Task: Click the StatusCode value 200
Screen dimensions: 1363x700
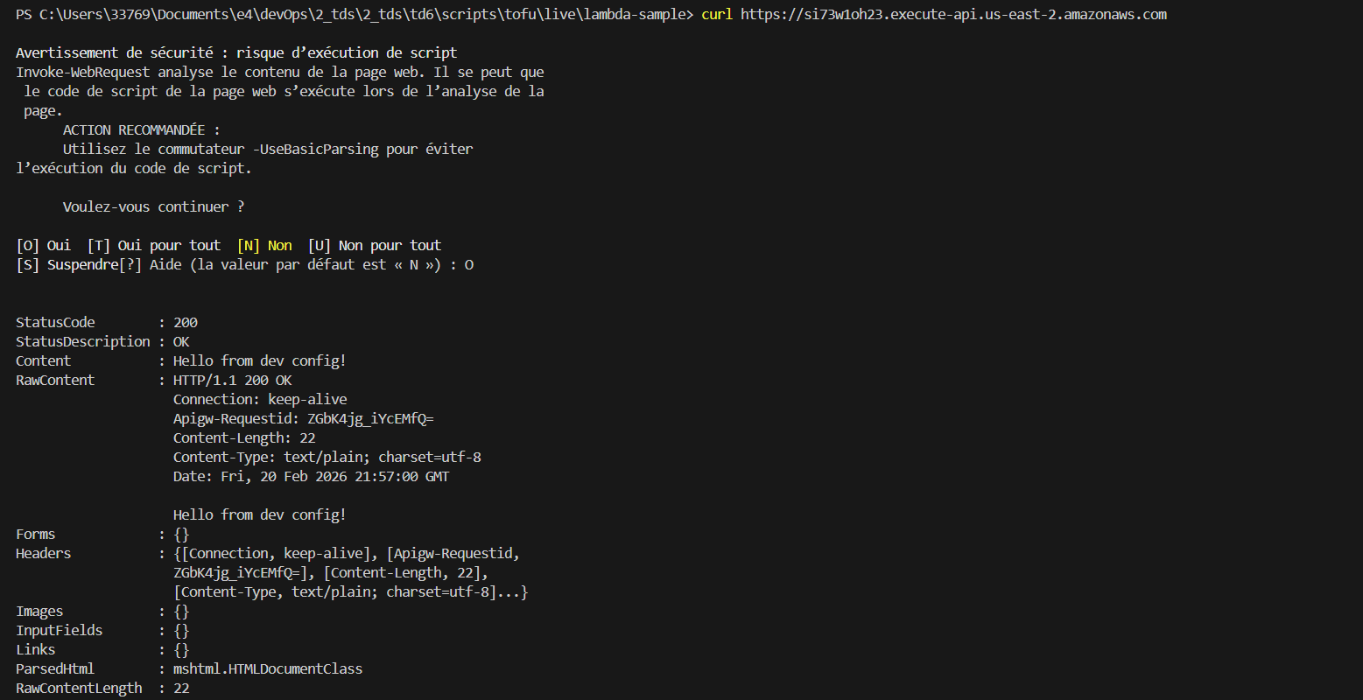Action: [186, 323]
